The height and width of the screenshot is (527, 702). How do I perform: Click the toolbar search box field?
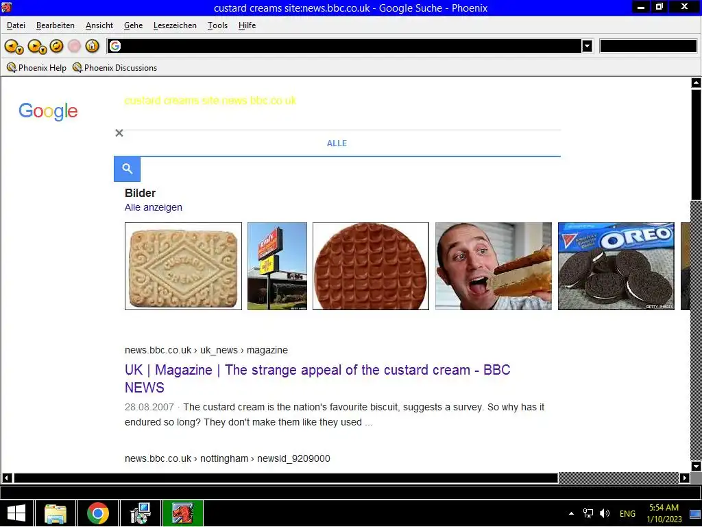pos(648,46)
